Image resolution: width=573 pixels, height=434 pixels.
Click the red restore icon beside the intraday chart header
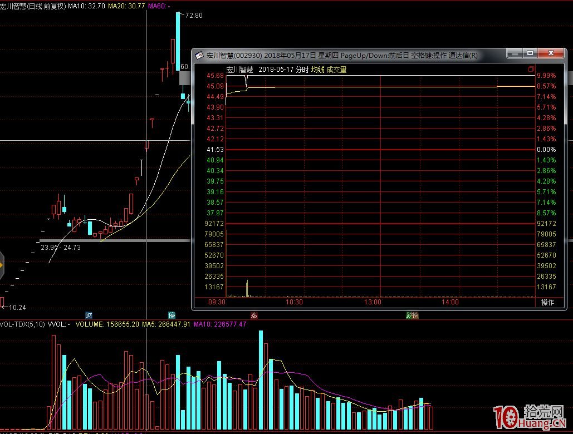click(x=531, y=69)
